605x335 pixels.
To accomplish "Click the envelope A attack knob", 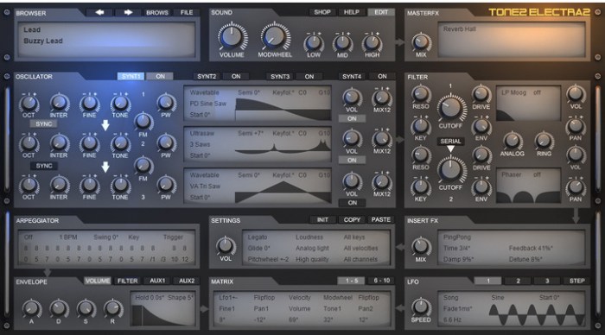I will [x=31, y=309].
